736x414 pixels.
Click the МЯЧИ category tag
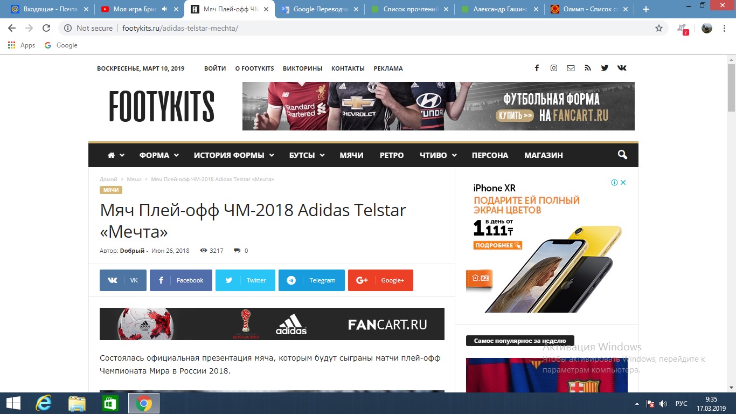111,190
